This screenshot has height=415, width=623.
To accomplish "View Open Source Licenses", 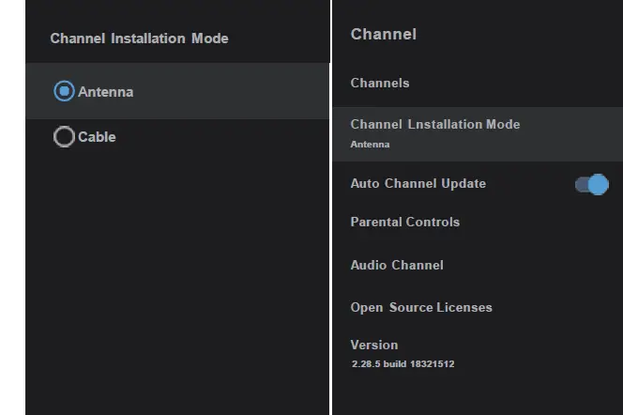I will tap(421, 307).
